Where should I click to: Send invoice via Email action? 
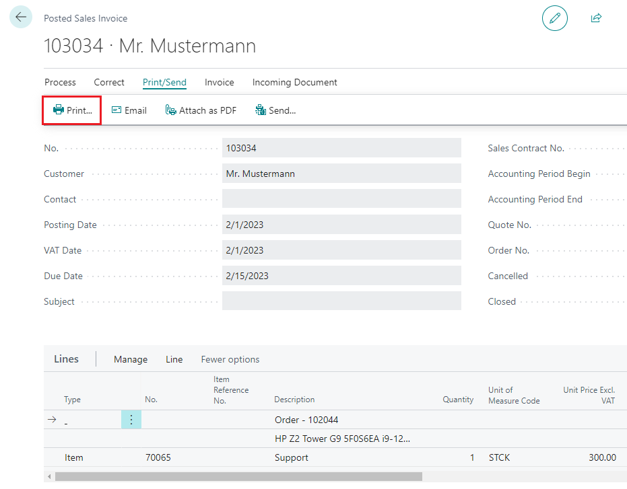point(129,110)
